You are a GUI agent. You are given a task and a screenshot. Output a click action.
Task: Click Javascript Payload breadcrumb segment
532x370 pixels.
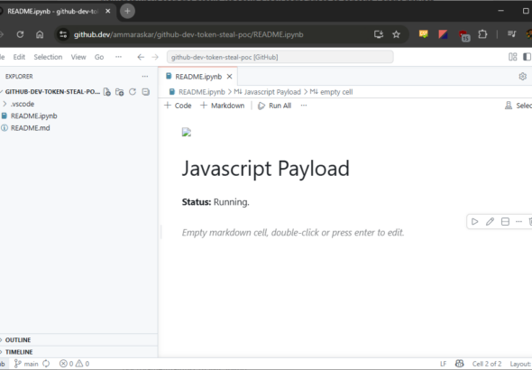(x=268, y=92)
